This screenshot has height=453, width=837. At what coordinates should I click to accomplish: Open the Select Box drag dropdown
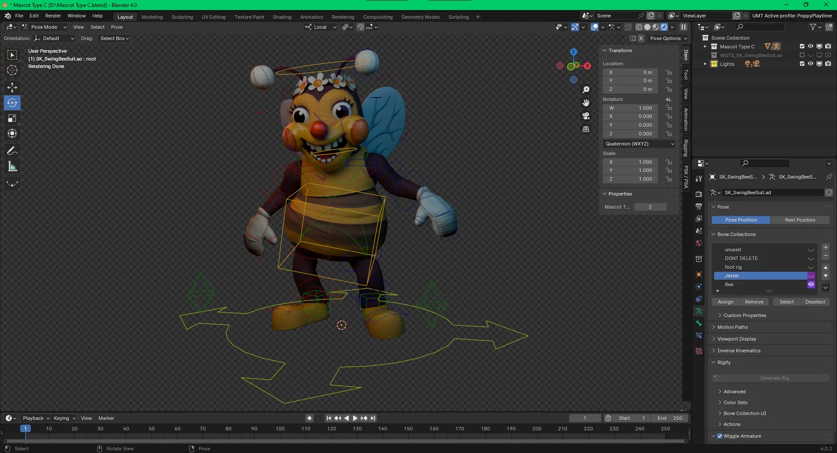[x=115, y=38]
